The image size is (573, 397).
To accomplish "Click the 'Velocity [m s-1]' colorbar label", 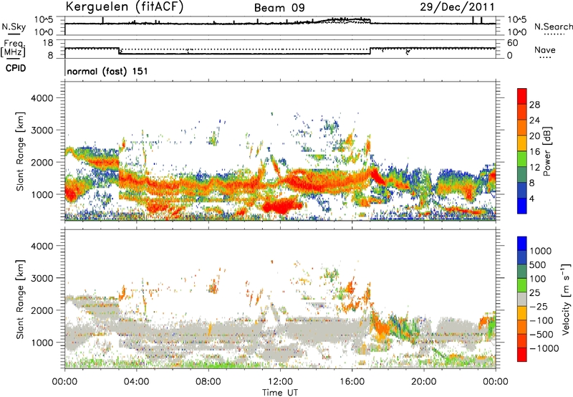I will point(566,299).
